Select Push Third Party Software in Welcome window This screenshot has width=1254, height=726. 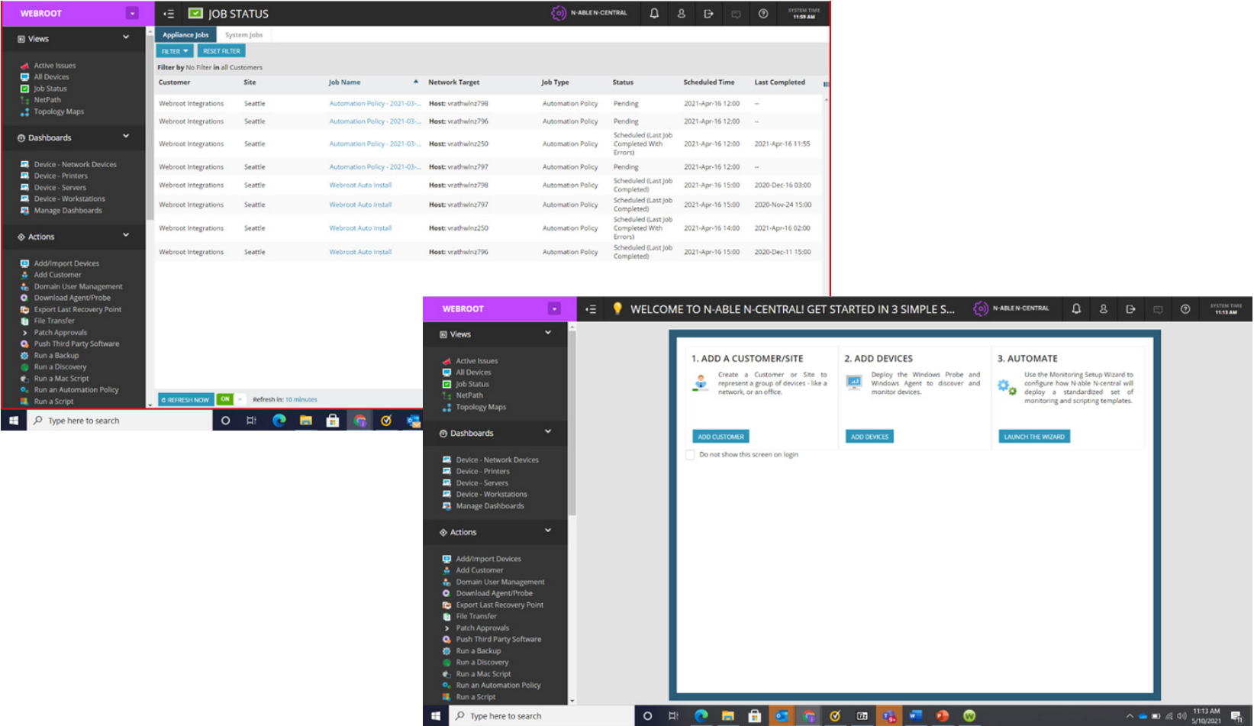(x=498, y=639)
